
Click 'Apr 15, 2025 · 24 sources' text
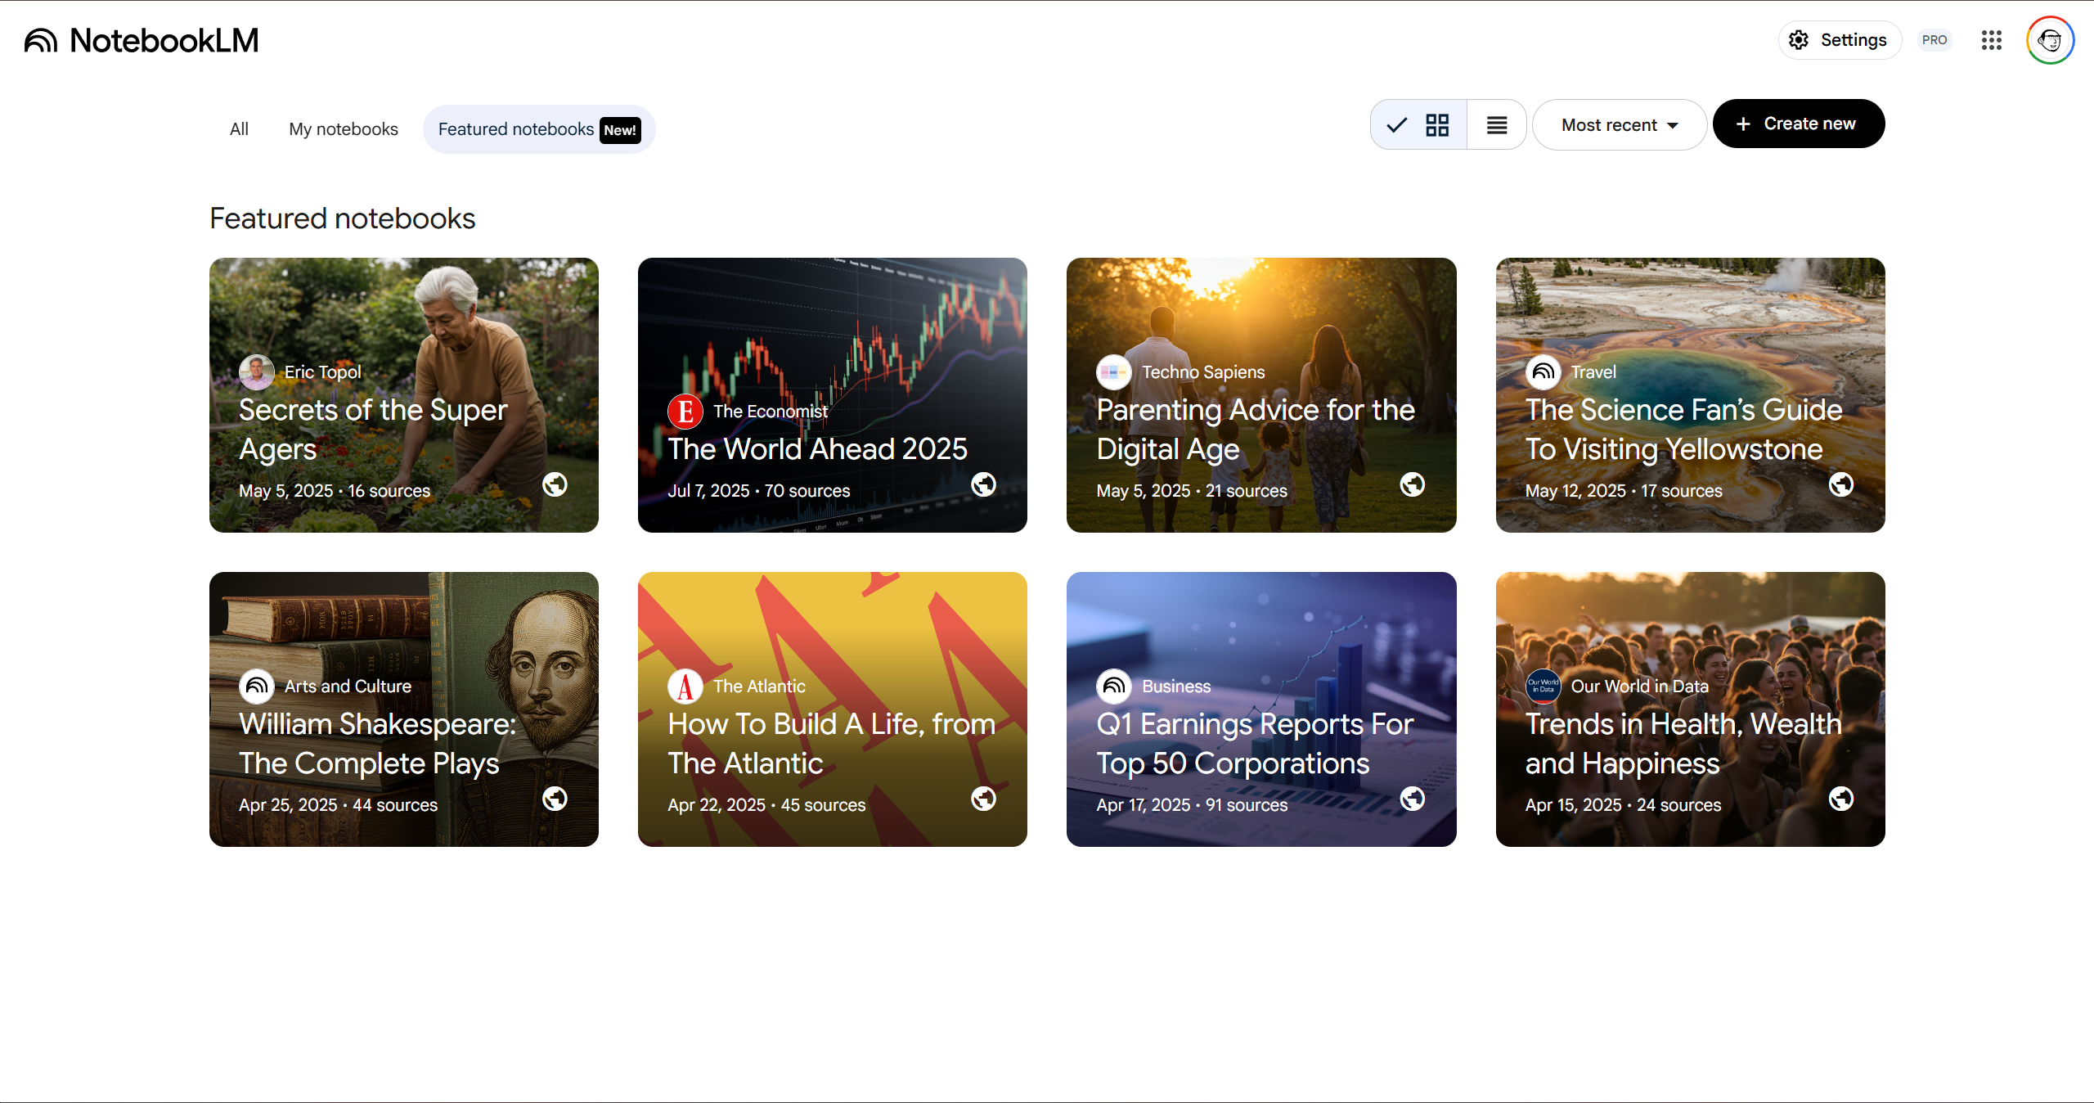pos(1623,805)
